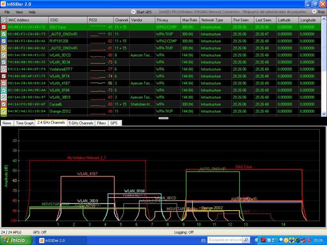327x245 pixels.
Task: Toggle checkbox for WLAN_38D9 network
Action: (4, 97)
